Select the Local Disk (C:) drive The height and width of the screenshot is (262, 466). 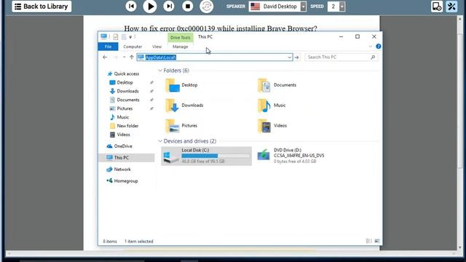point(206,156)
